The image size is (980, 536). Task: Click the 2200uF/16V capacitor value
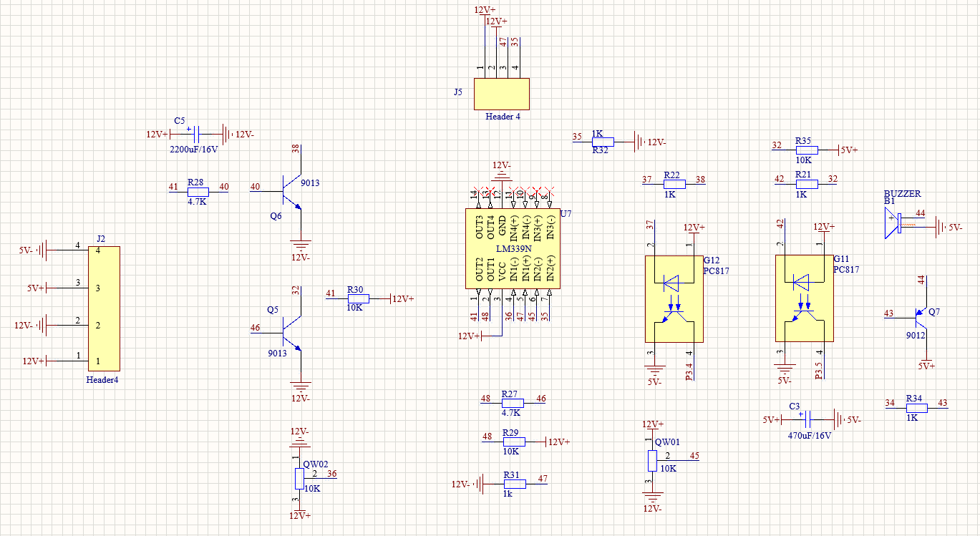point(193,150)
